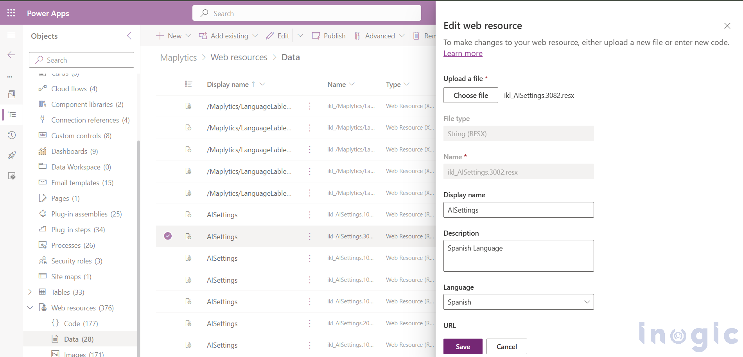Screen dimensions: 743x357
Task: Expand the Tables tree node
Action: click(30, 292)
